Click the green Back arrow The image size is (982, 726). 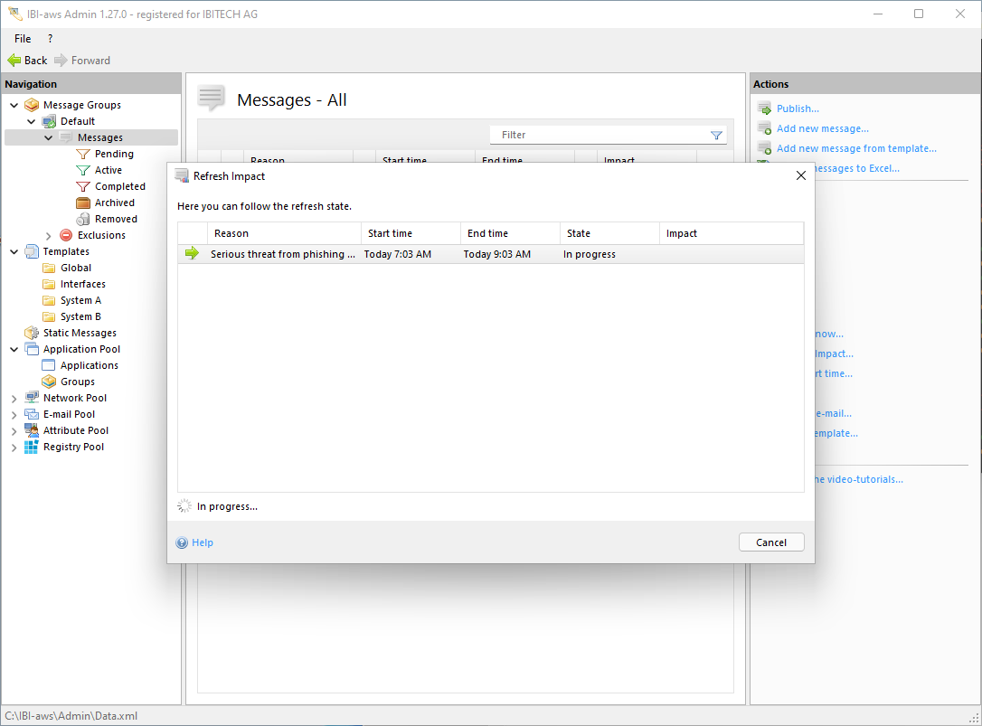(x=14, y=61)
